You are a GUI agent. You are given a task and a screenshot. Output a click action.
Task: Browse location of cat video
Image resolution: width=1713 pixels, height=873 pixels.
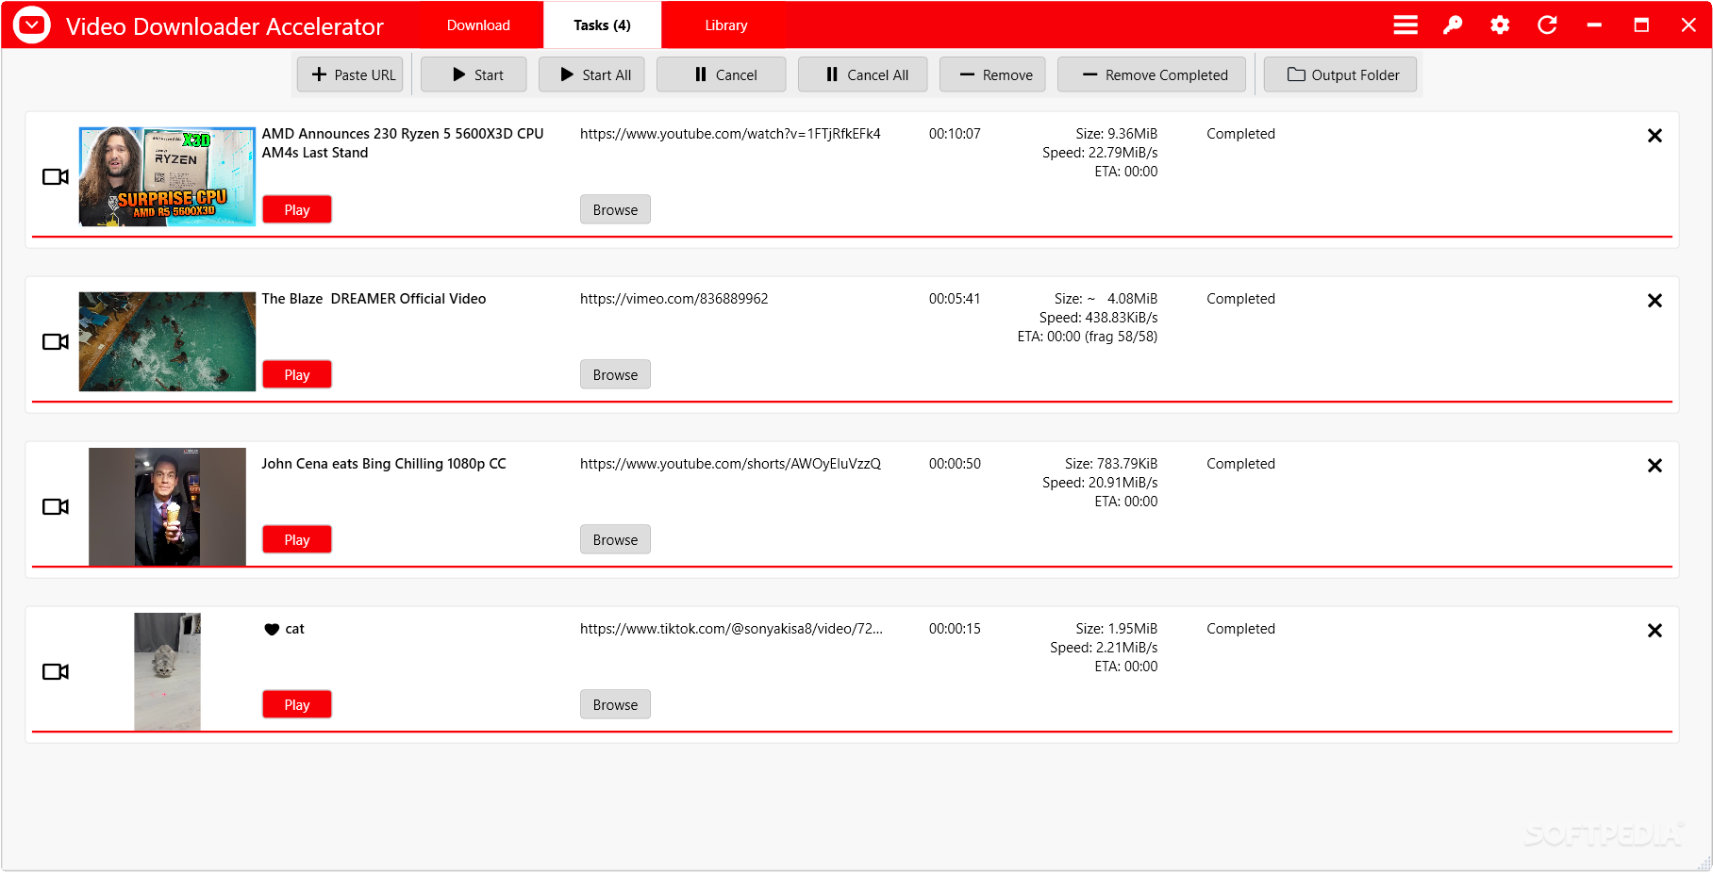coord(615,704)
